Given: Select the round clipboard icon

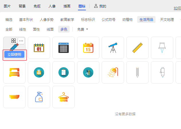Looking at the screenshot, I should [x=64, y=72].
